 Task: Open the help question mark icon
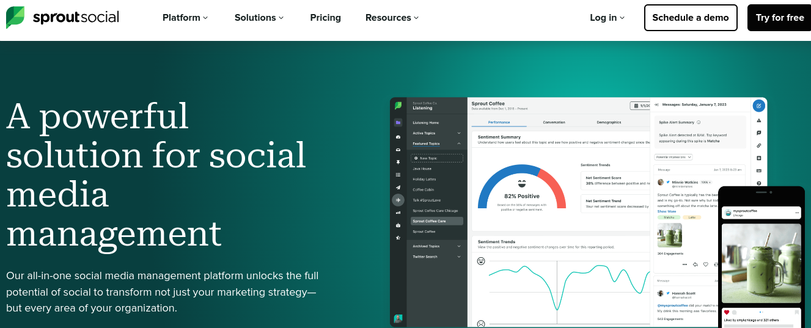758,183
